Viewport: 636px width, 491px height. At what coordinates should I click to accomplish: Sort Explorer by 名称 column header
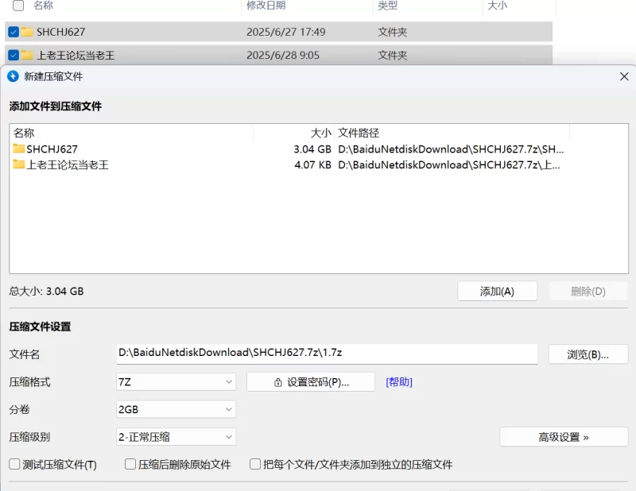coord(44,6)
